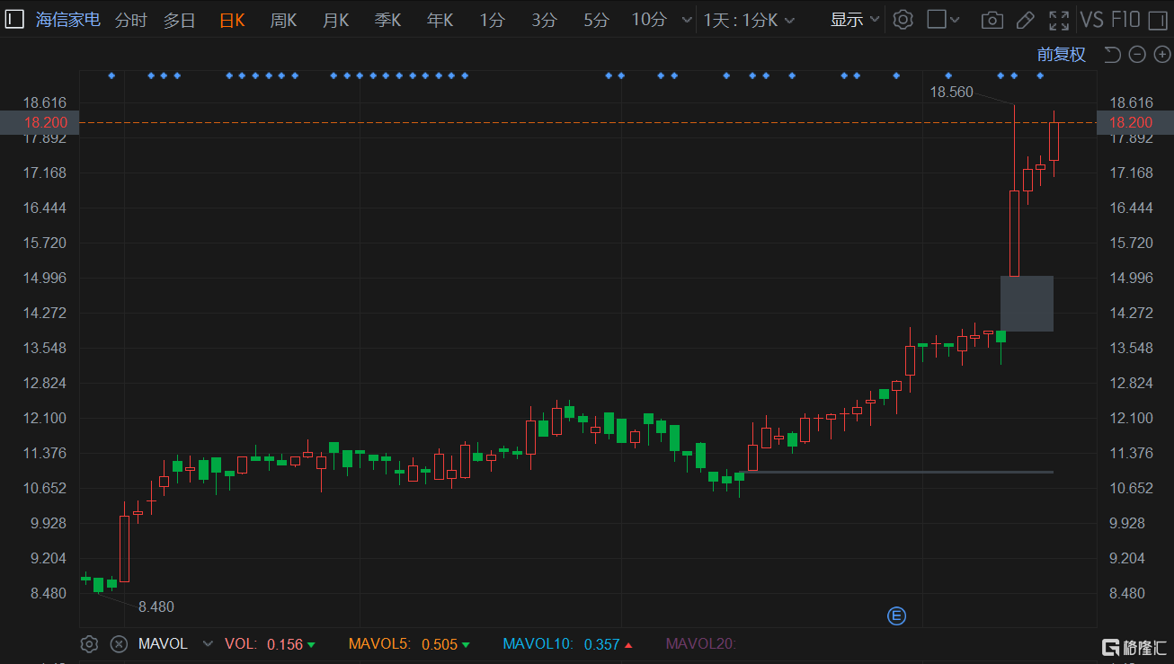This screenshot has width=1174, height=664.
Task: Expand the 显示 display dropdown
Action: pyautogui.click(x=854, y=20)
